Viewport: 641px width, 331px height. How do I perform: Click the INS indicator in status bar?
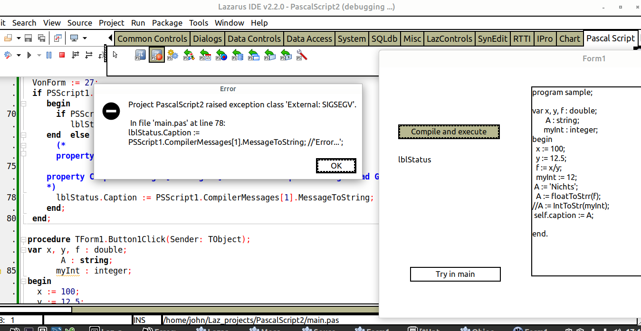140,321
